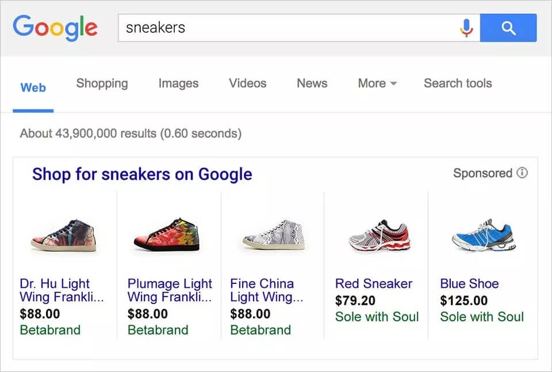Viewport: 552px width, 372px height.
Task: Click the Plumage Light Wing shoe image
Action: tap(167, 235)
